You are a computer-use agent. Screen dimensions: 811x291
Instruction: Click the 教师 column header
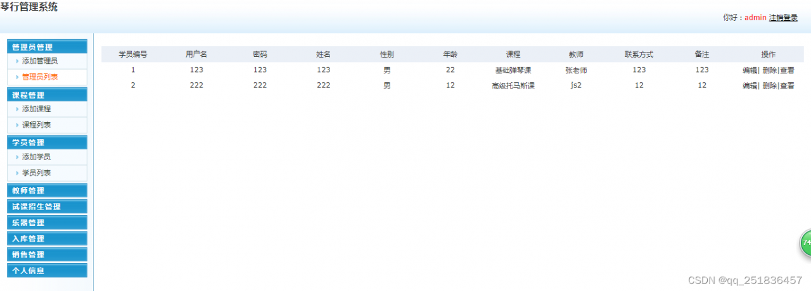(x=576, y=54)
